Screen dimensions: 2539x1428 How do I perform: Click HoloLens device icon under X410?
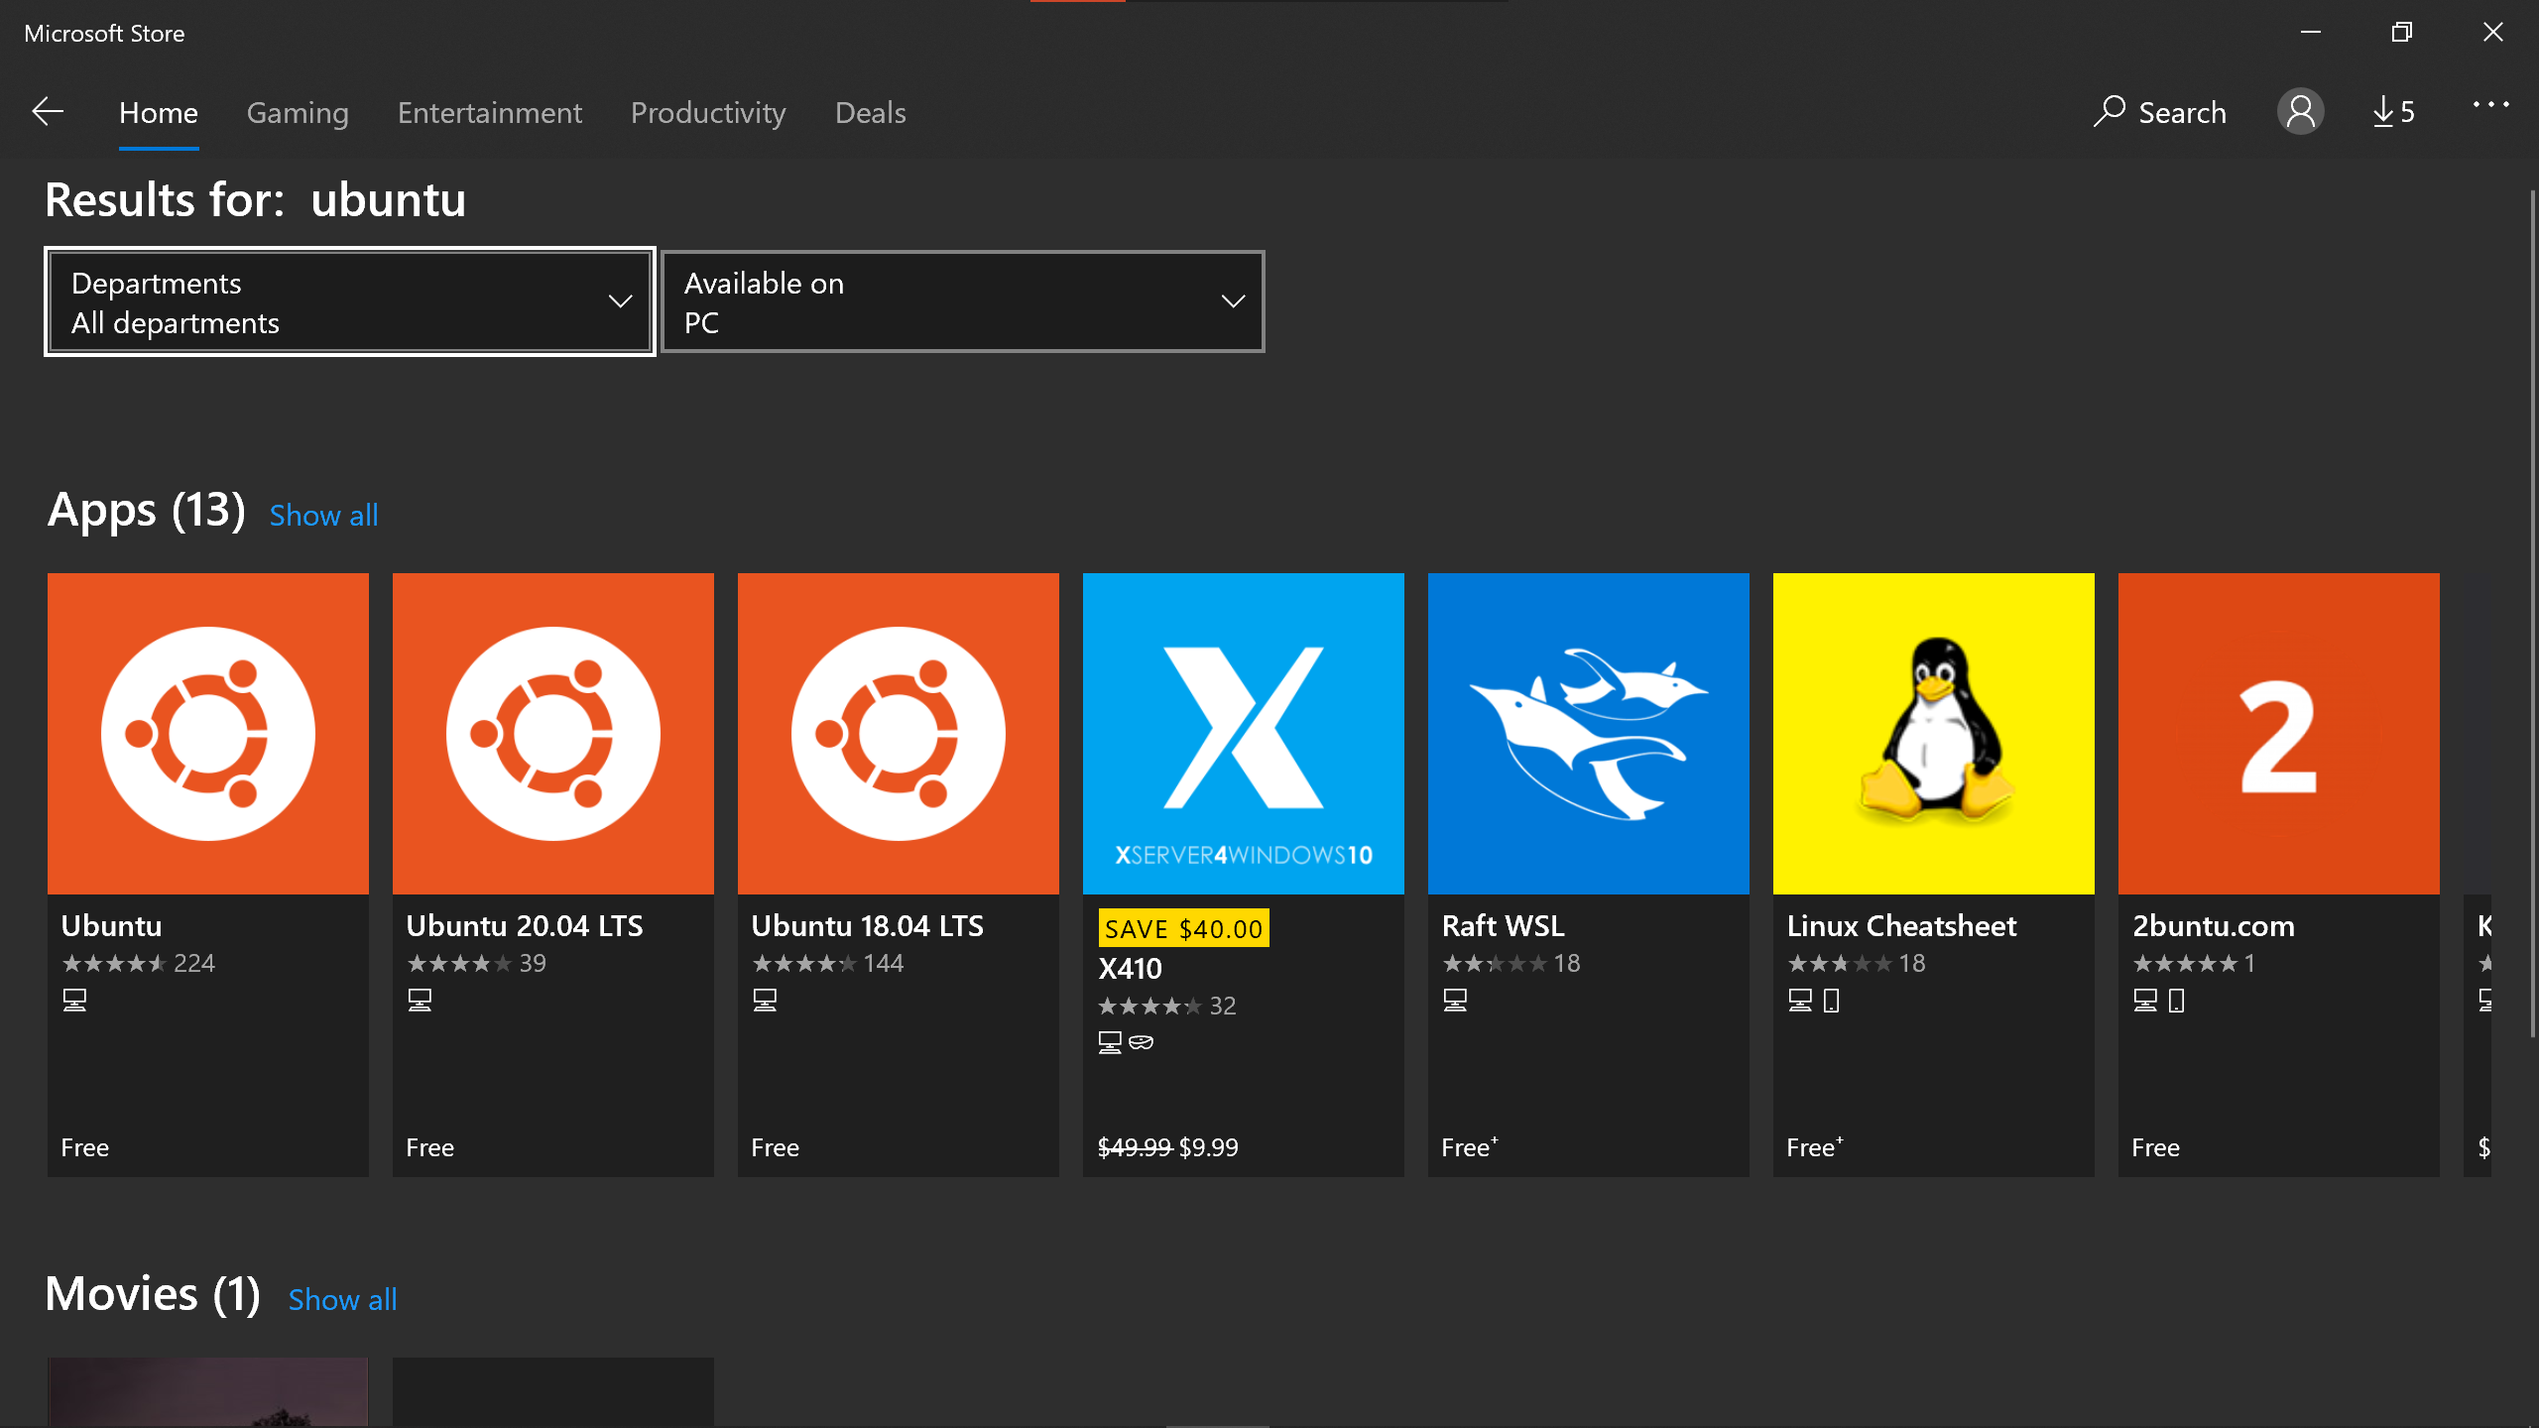(1142, 1042)
